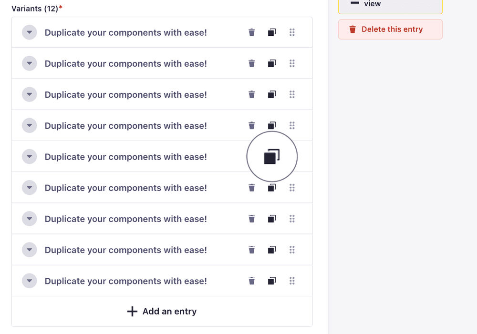Click the highlighted duplicate icon in fifth variant

271,157
